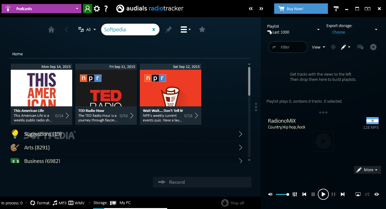386x209 pixels.
Task: Click the Argentina flag on RadionoMiX
Action: (x=372, y=120)
